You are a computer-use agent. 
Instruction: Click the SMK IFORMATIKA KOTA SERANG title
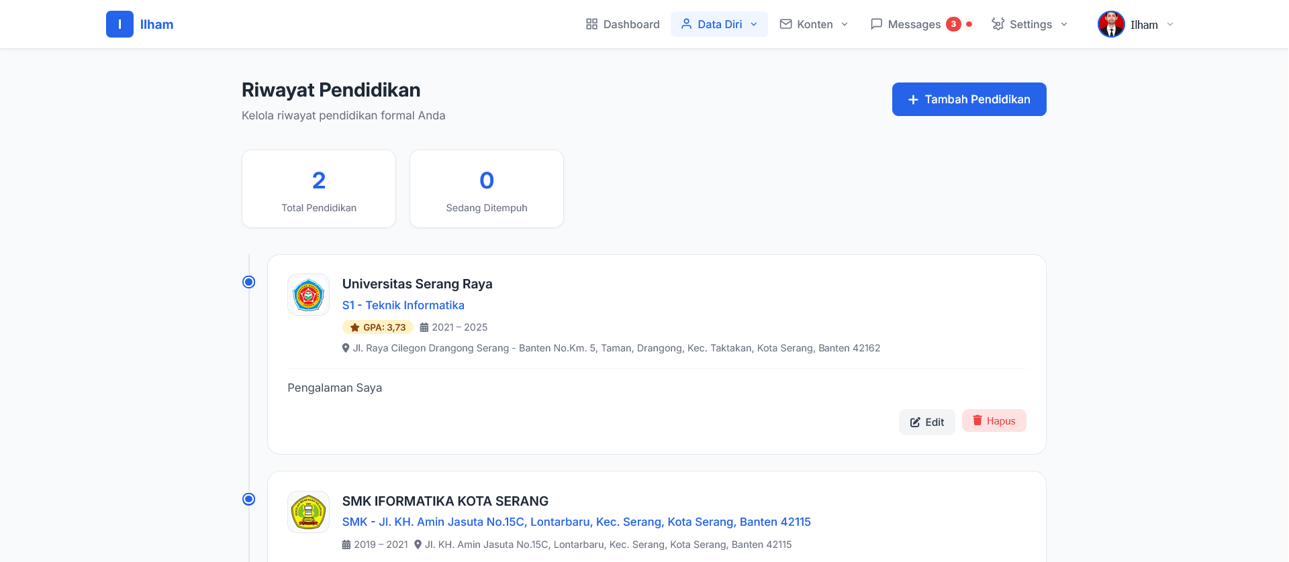tap(445, 501)
